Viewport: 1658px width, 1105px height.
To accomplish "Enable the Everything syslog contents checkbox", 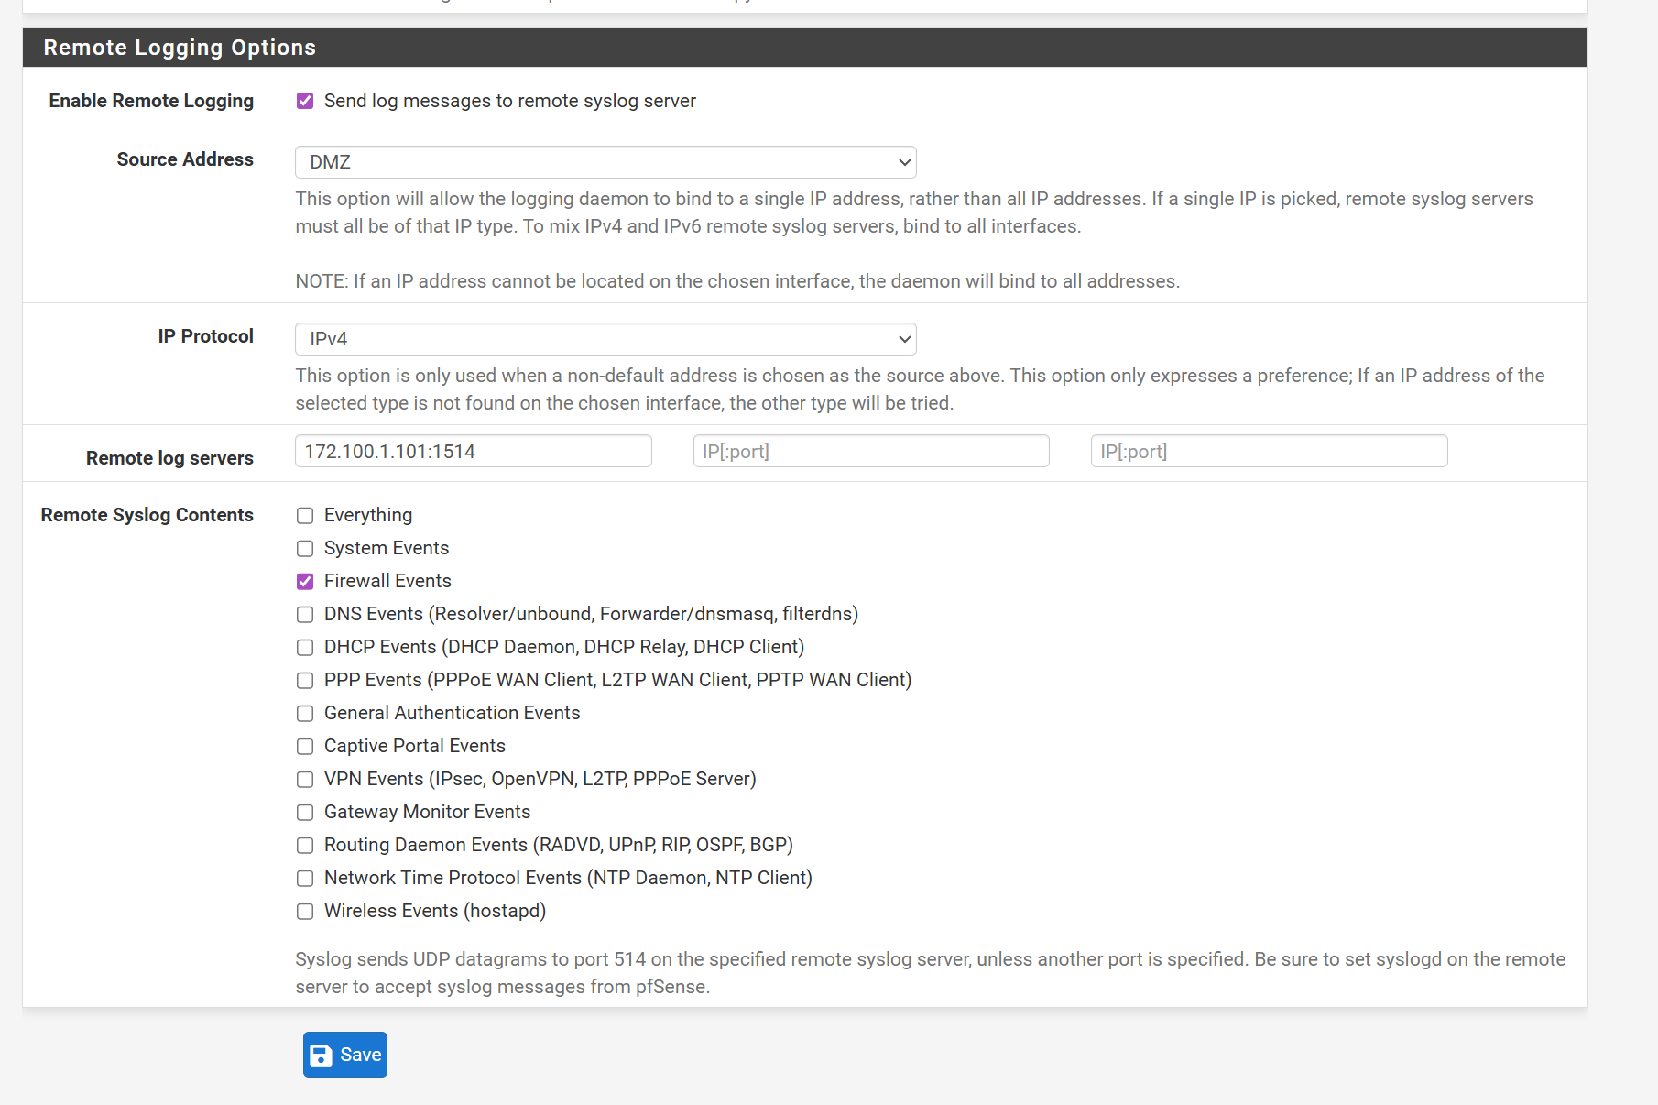I will pos(305,516).
